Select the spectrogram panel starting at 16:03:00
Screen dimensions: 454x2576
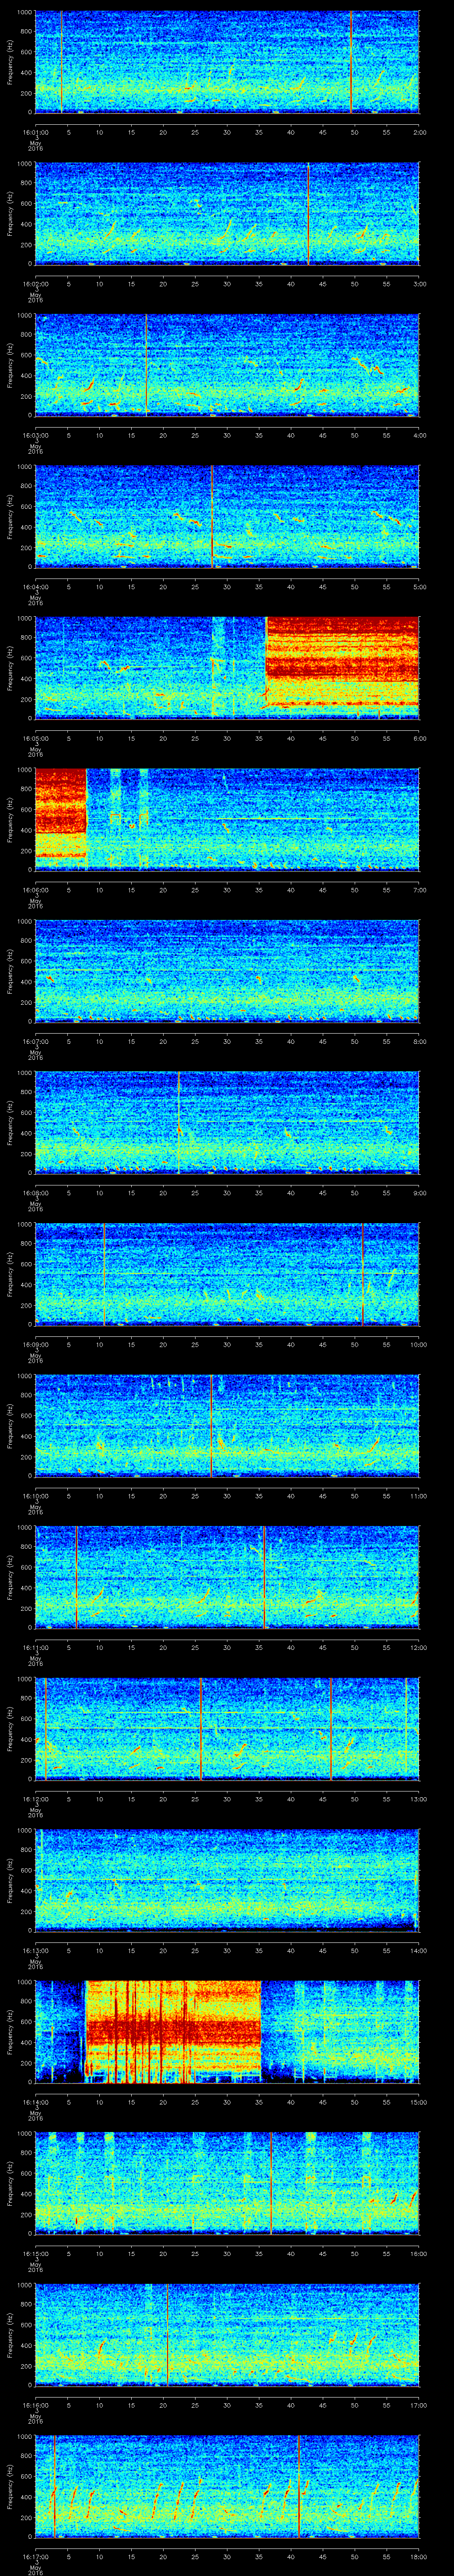pos(227,364)
